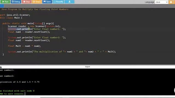Start the Debug session

[x=16, y=2]
